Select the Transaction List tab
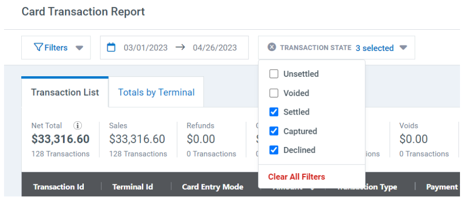This screenshot has height=199, width=462. (x=65, y=92)
